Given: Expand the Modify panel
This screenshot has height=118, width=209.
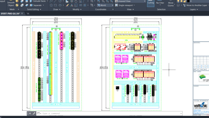Looking at the screenshot, I should (x=77, y=9).
